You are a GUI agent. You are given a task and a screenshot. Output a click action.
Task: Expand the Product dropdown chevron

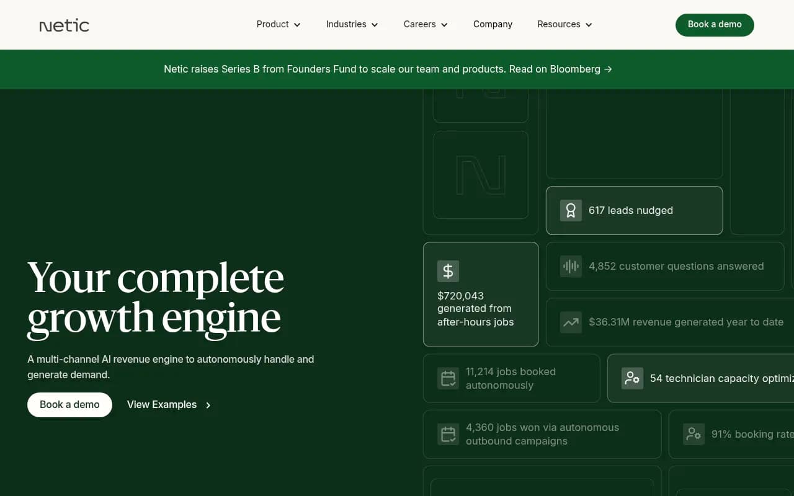click(297, 25)
